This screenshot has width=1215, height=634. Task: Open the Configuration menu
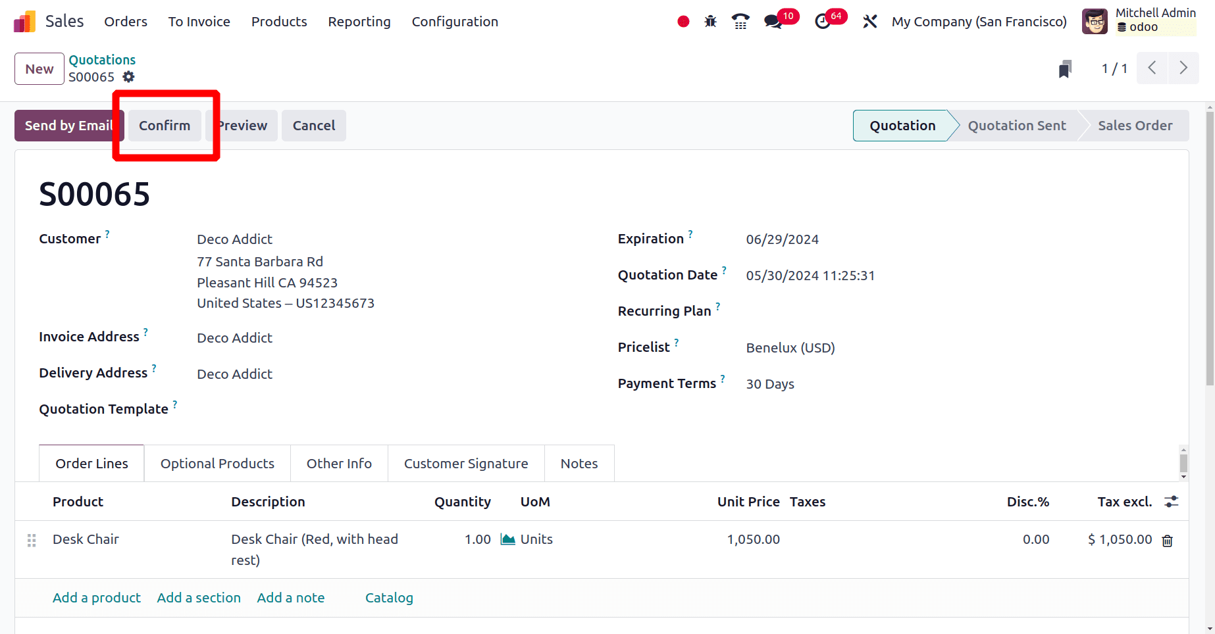click(455, 22)
